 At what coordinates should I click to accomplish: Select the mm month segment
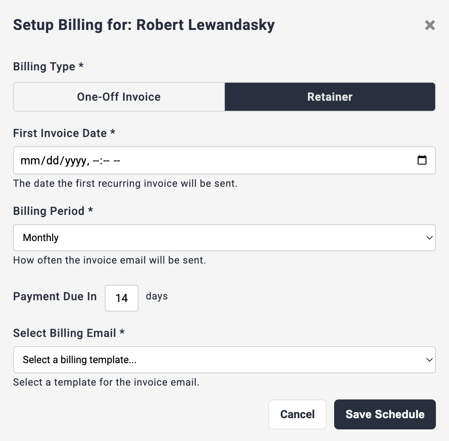30,161
